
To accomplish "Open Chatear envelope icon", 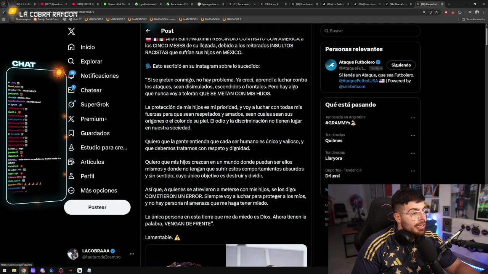I will tap(71, 90).
